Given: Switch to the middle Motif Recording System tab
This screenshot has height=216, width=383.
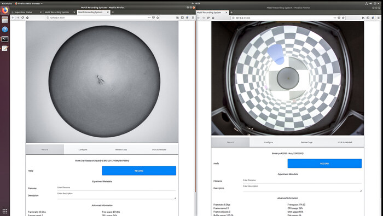Looking at the screenshot, I should (x=57, y=12).
